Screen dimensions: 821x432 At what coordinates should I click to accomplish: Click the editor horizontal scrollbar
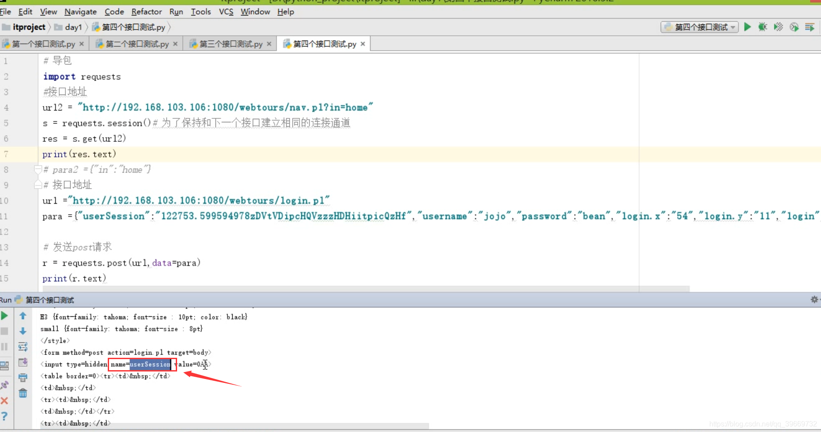pos(366,288)
